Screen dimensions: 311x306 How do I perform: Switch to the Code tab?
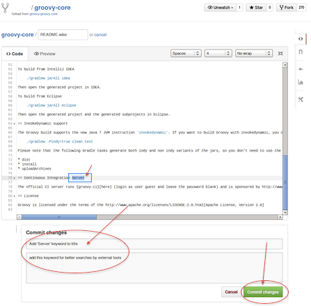[x=15, y=54]
